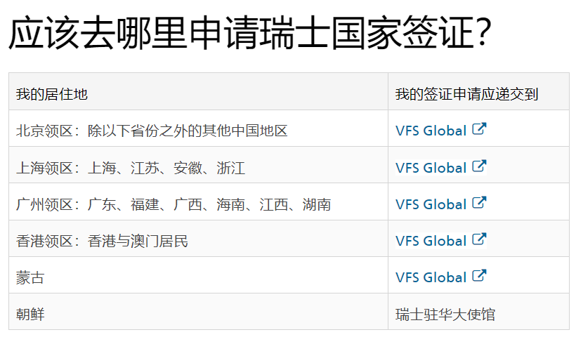Click external-link icon in 蒙古 row
576x337 pixels.
(x=479, y=275)
